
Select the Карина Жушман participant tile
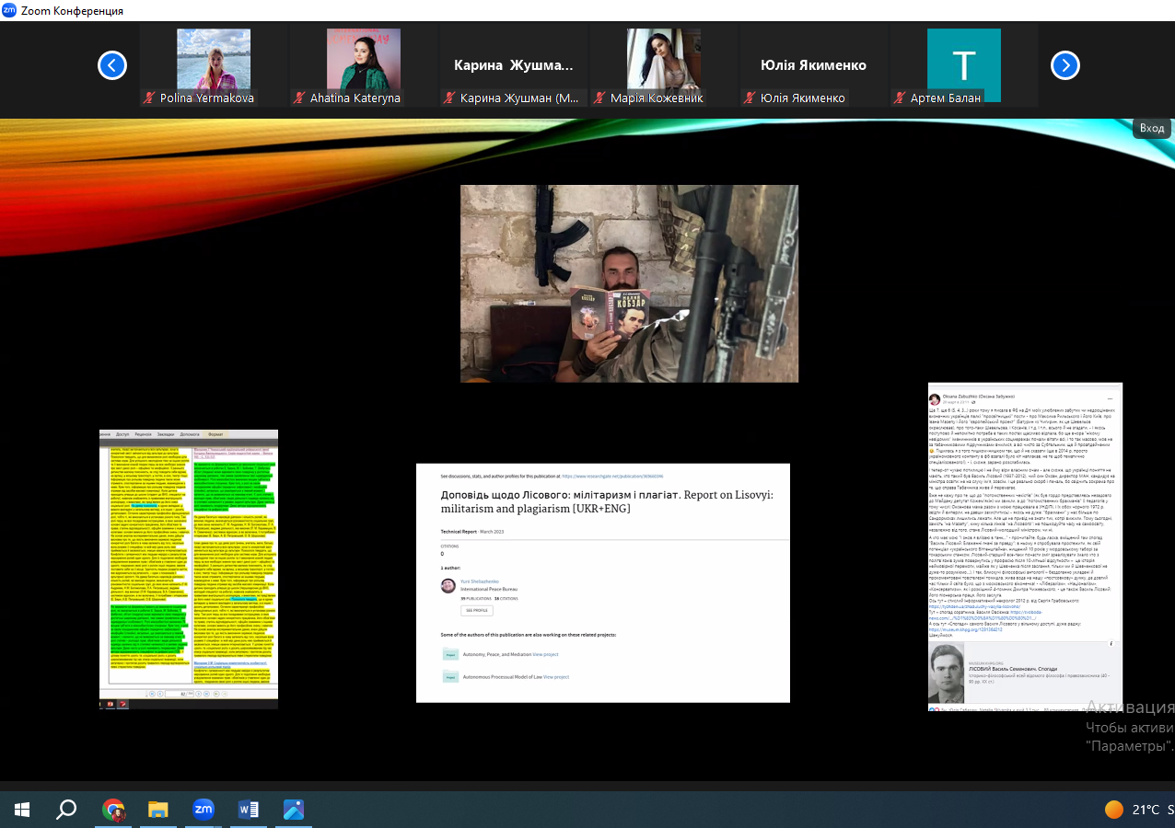point(513,65)
